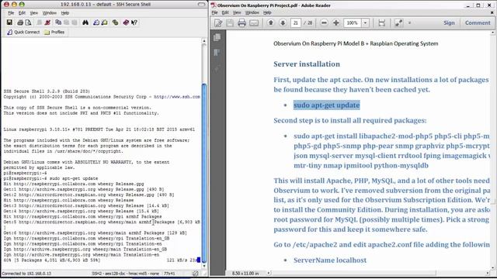This screenshot has width=497, height=279.
Task: Click the zoom in plus icon in Adobe Reader
Action: [x=336, y=22]
